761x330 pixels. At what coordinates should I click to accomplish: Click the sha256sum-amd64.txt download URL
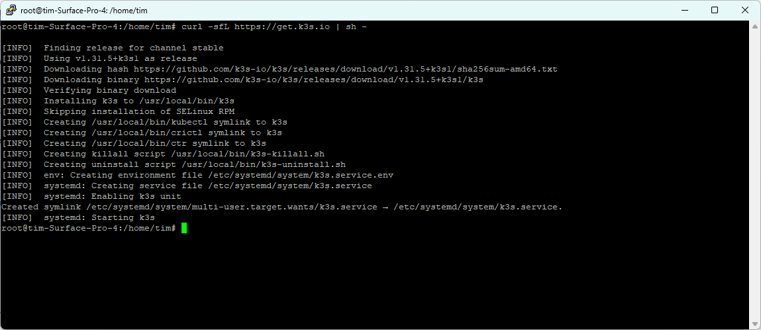(345, 69)
